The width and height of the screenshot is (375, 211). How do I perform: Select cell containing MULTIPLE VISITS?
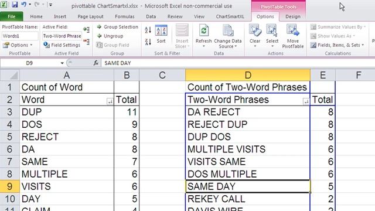(x=248, y=149)
